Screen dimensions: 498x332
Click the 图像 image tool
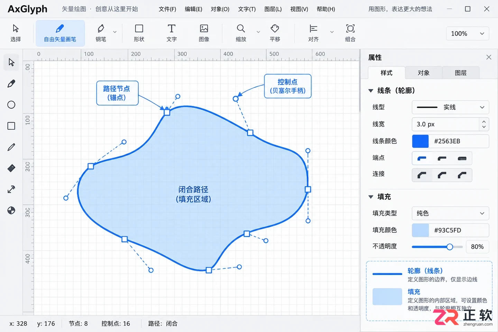204,33
